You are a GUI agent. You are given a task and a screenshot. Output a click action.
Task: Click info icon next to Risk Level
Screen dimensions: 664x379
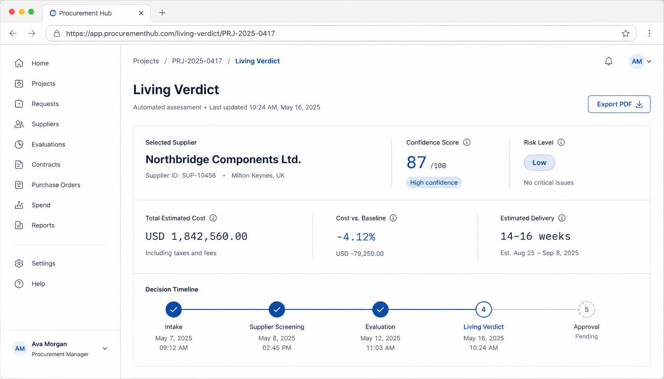[561, 142]
